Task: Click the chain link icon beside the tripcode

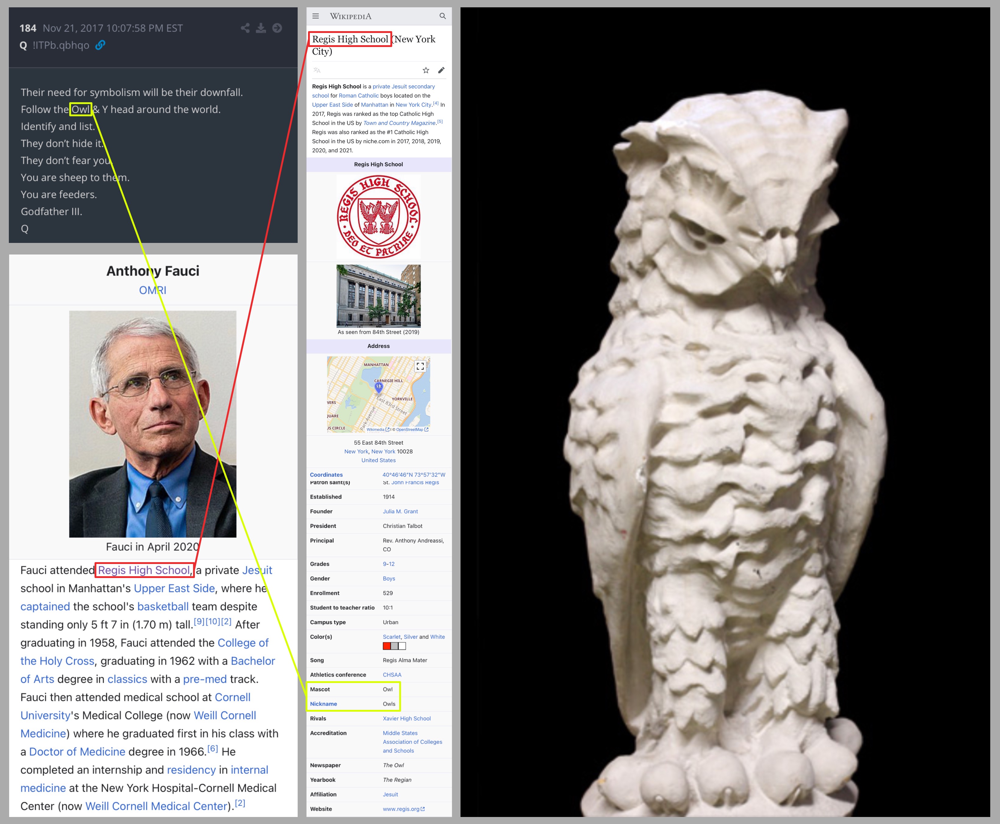Action: pos(100,45)
